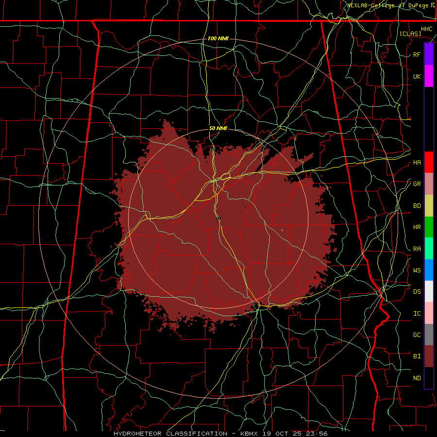This screenshot has width=437, height=437.
Task: Click the [CLAS] units label
Action: (410, 34)
